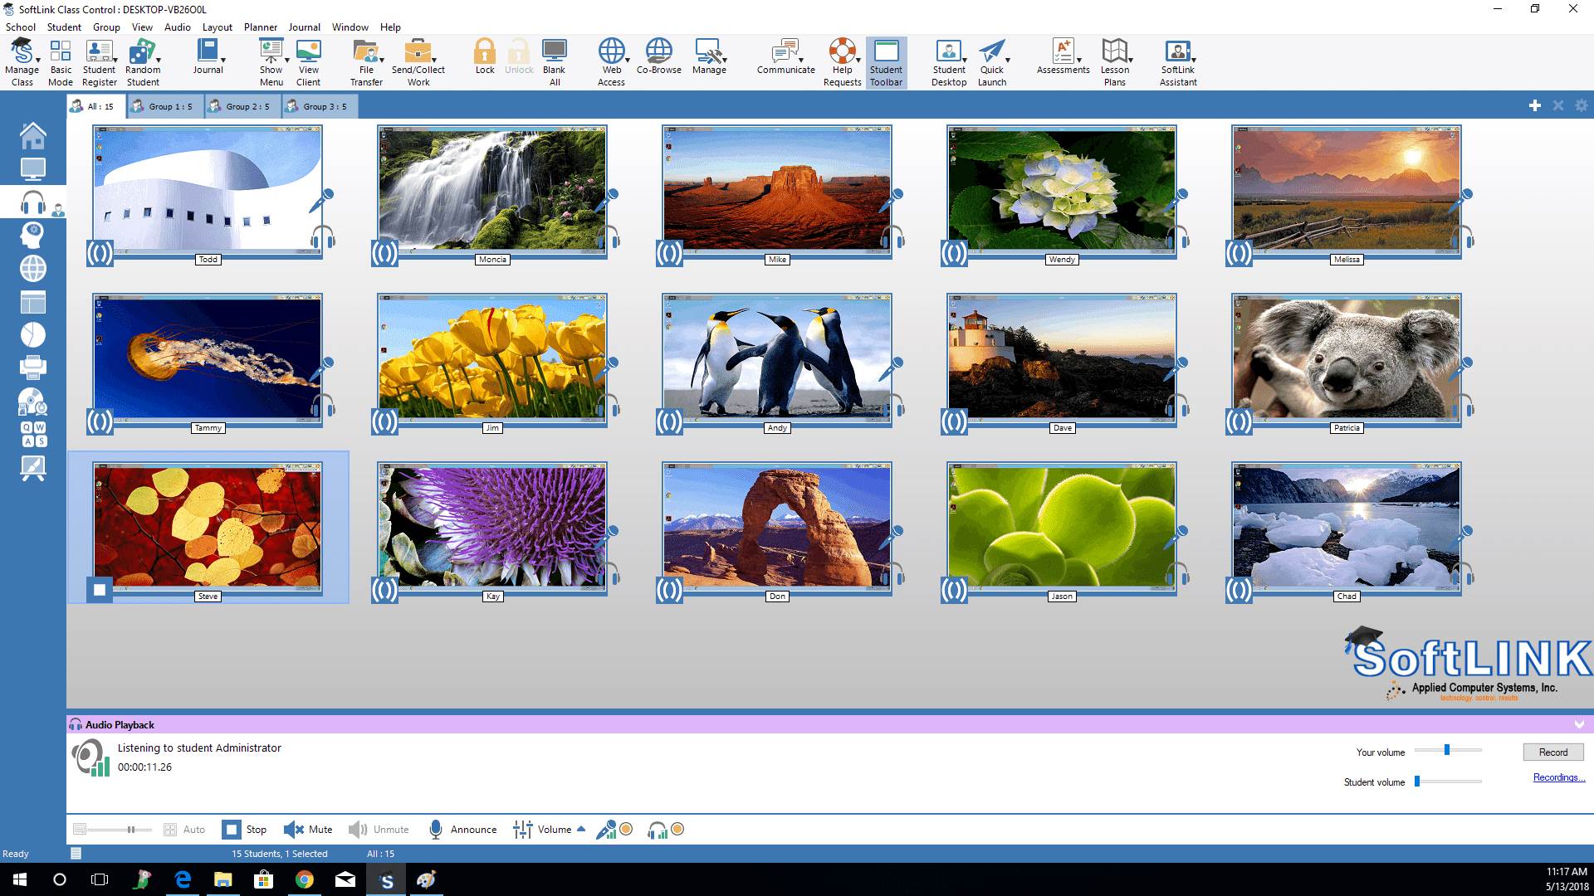The height and width of the screenshot is (896, 1594).
Task: Click the Record button
Action: [x=1553, y=752]
